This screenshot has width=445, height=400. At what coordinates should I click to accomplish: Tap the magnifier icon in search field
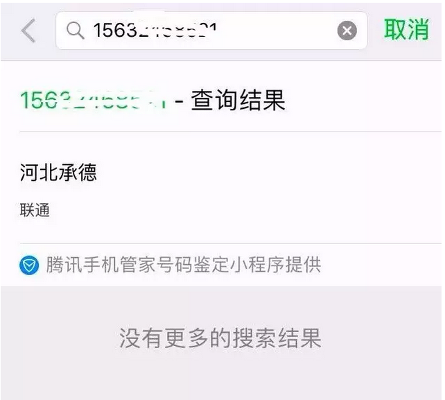(x=75, y=31)
